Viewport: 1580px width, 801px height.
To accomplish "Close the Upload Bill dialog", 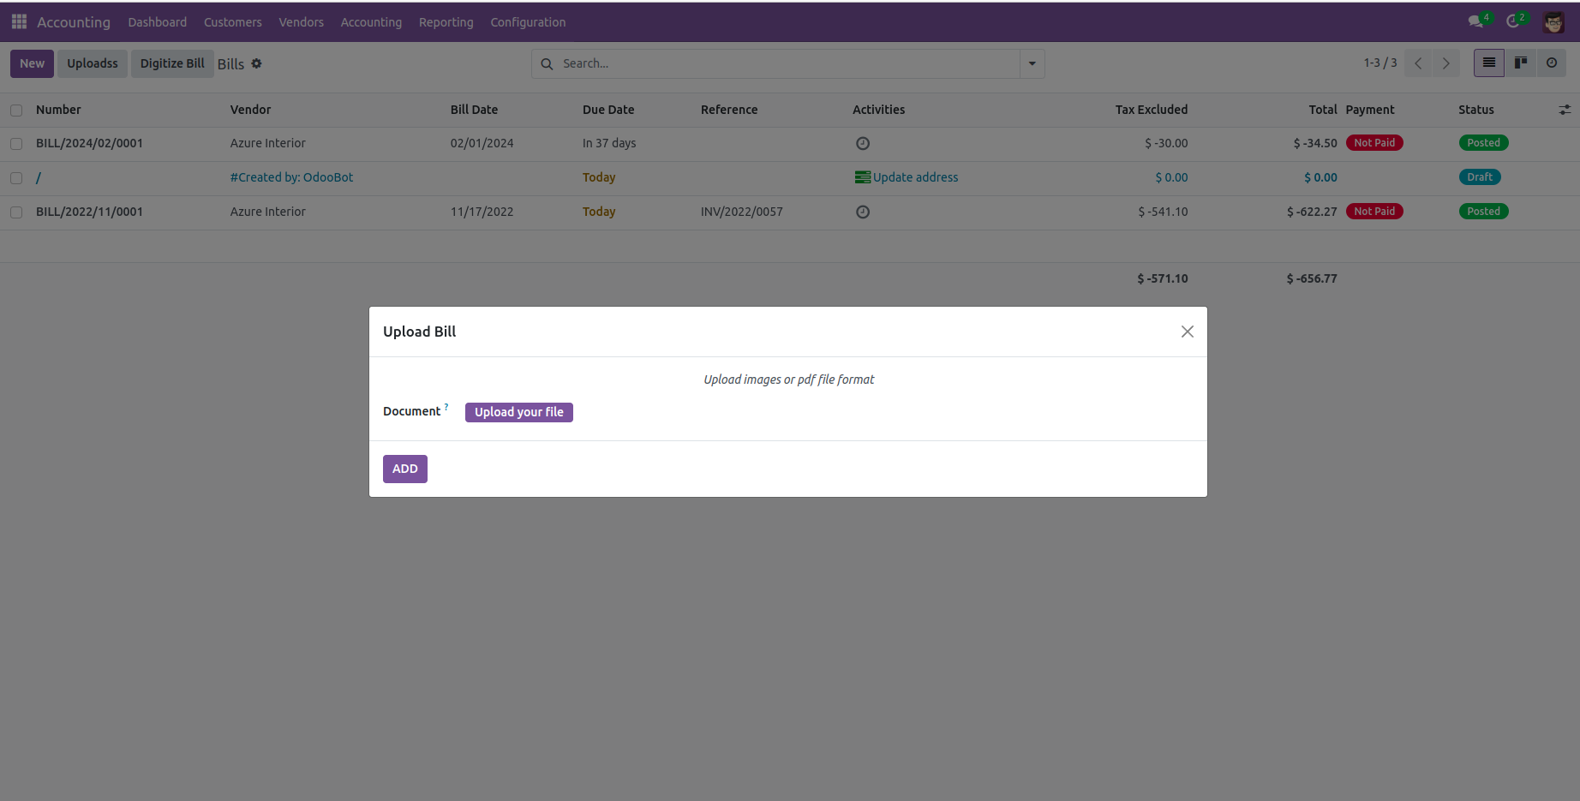I will [x=1188, y=332].
